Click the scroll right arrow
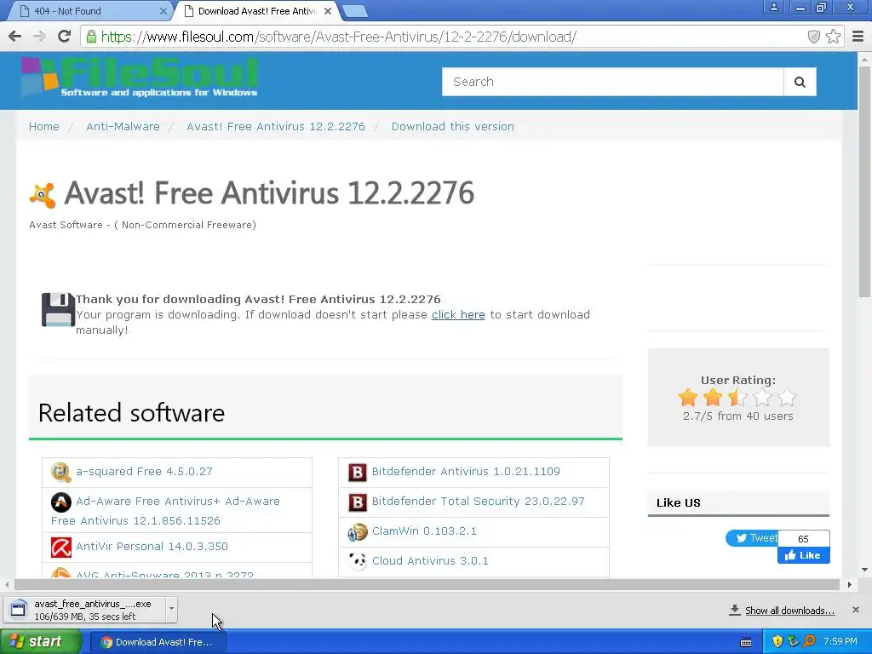 click(849, 584)
